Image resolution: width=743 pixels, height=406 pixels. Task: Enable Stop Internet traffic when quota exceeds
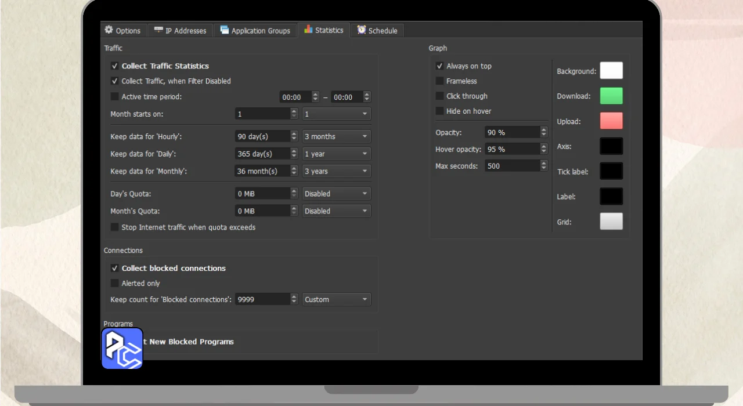pos(115,227)
